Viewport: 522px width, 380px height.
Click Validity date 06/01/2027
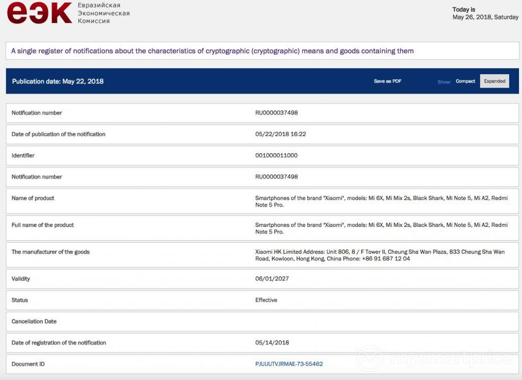point(272,279)
